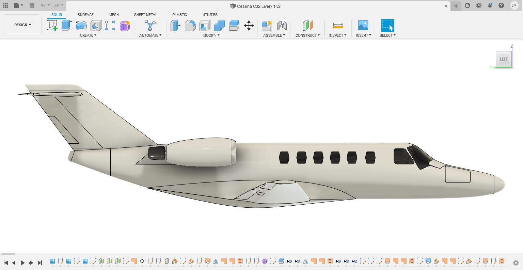Open the DESIGN workspace dropdown
This screenshot has width=523, height=270.
pyautogui.click(x=22, y=25)
